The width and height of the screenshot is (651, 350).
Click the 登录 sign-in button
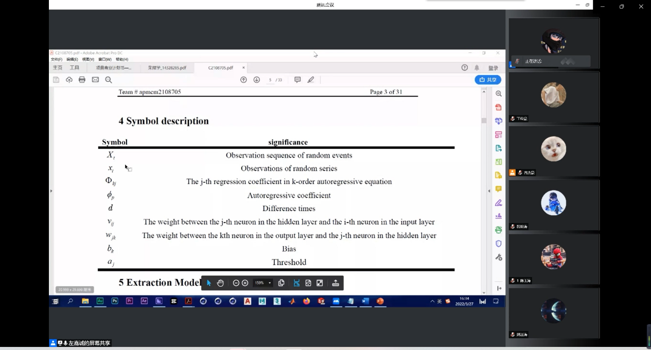[x=493, y=68]
